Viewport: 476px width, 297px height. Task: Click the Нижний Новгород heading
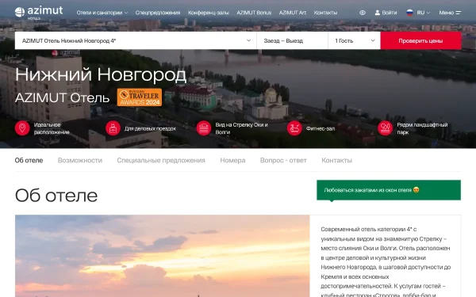pyautogui.click(x=101, y=74)
